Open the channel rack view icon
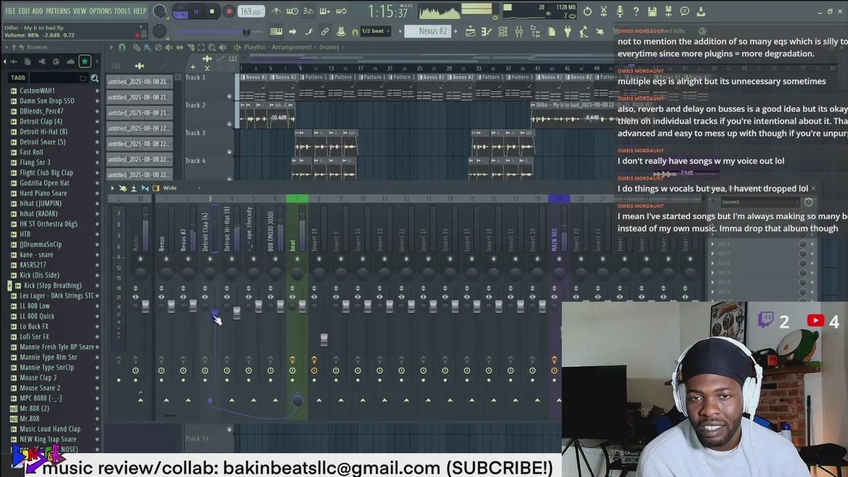 (503, 31)
